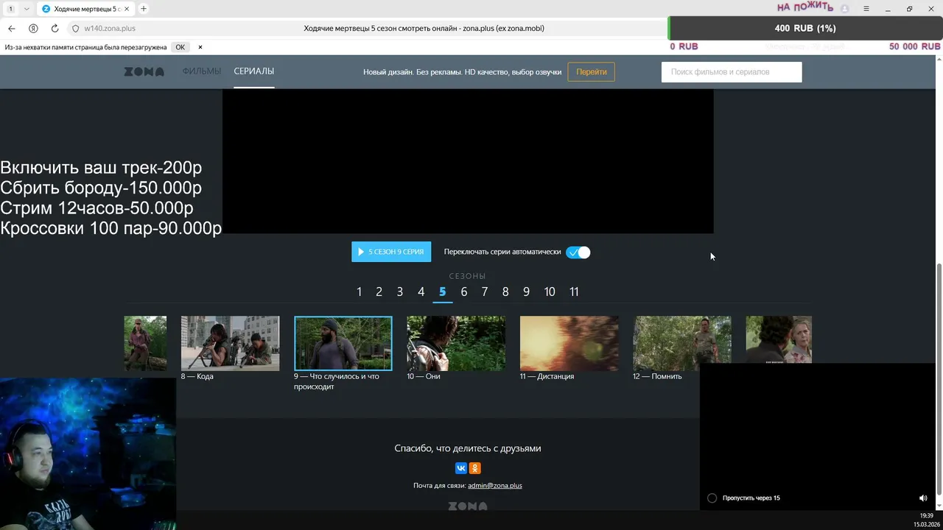Open the browser hamburger menu

866,9
